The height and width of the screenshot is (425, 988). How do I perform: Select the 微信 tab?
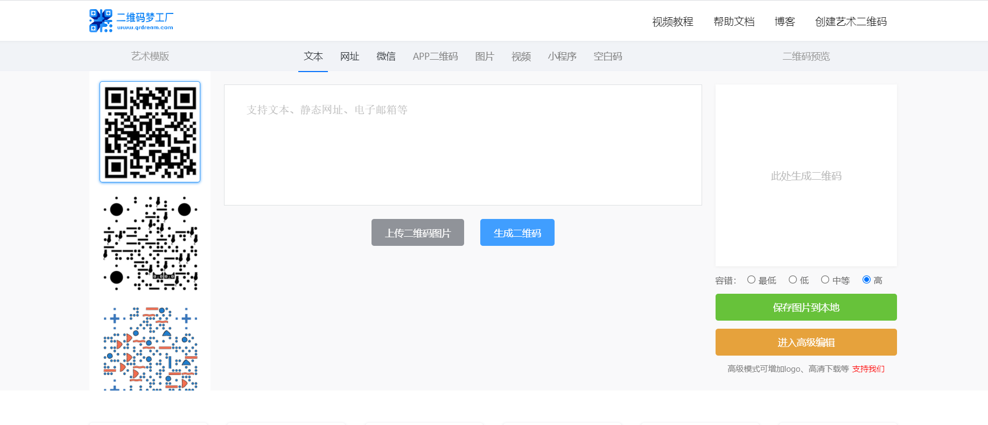[386, 56]
